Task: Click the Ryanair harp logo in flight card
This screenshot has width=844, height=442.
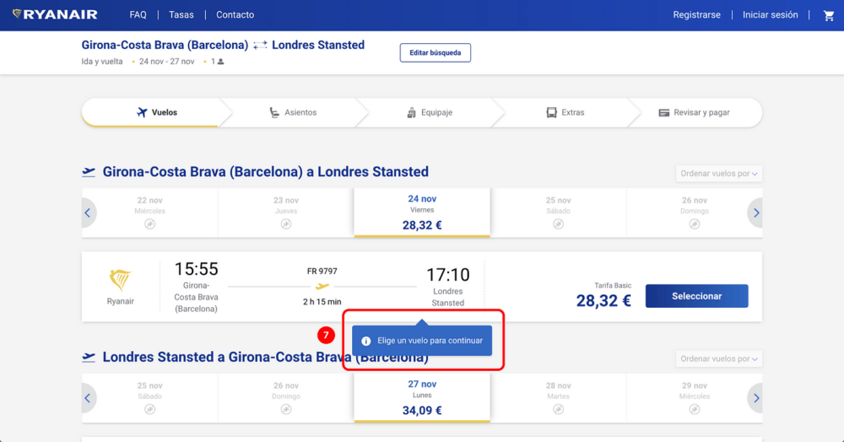Action: tap(120, 279)
